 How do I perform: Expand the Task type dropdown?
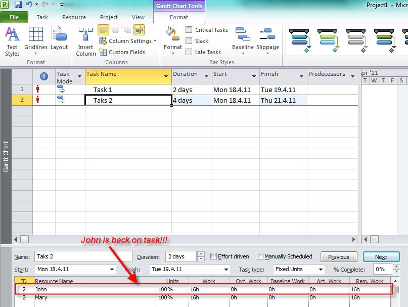pos(320,270)
